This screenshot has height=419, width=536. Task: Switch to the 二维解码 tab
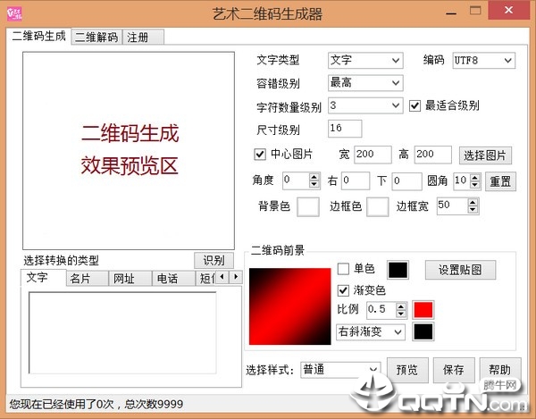coord(96,37)
